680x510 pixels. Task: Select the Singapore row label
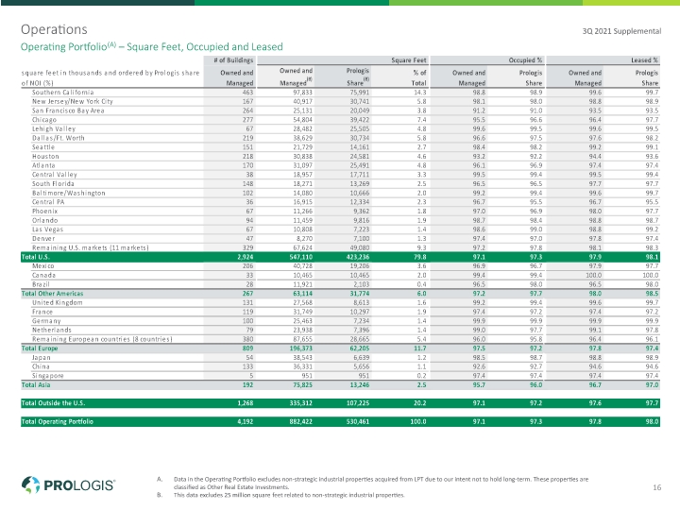tap(48, 376)
